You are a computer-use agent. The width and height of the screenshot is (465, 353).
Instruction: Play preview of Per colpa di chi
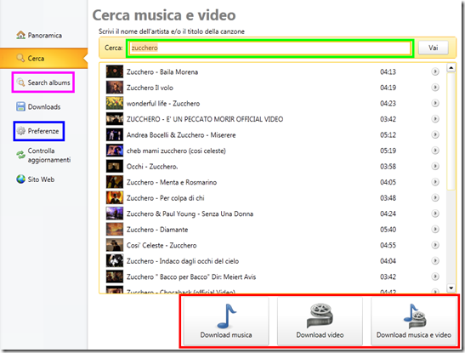tap(435, 197)
